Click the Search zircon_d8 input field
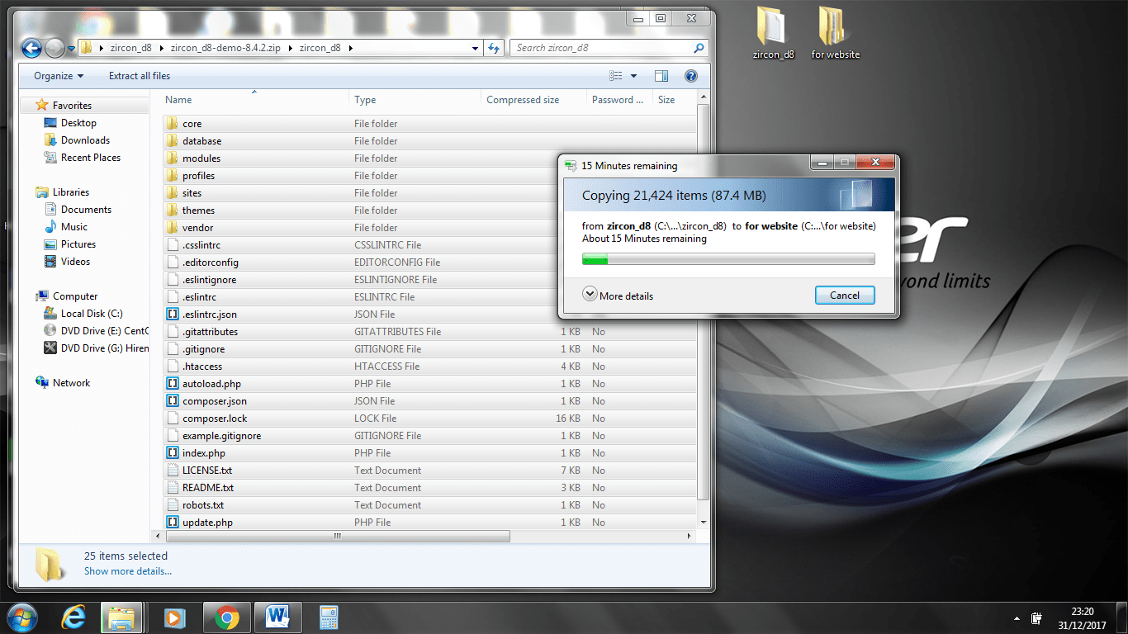Viewport: 1128px width, 634px height. pos(601,48)
